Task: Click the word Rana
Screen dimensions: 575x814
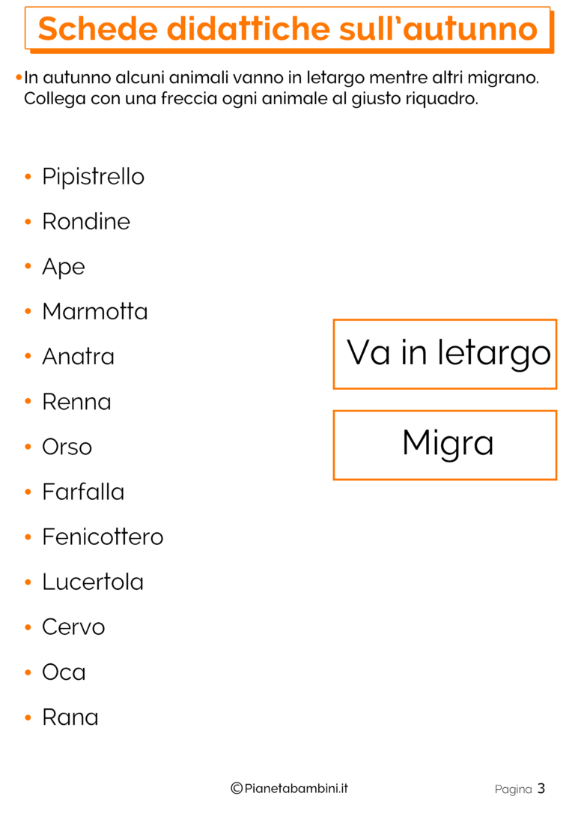Action: pyautogui.click(x=70, y=717)
